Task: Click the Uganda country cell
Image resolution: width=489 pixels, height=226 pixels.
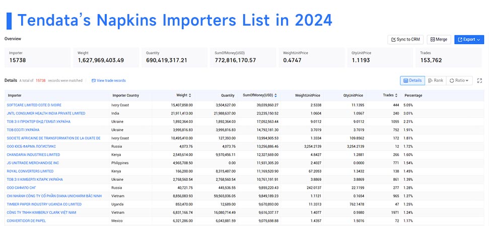Action: pos(117,204)
